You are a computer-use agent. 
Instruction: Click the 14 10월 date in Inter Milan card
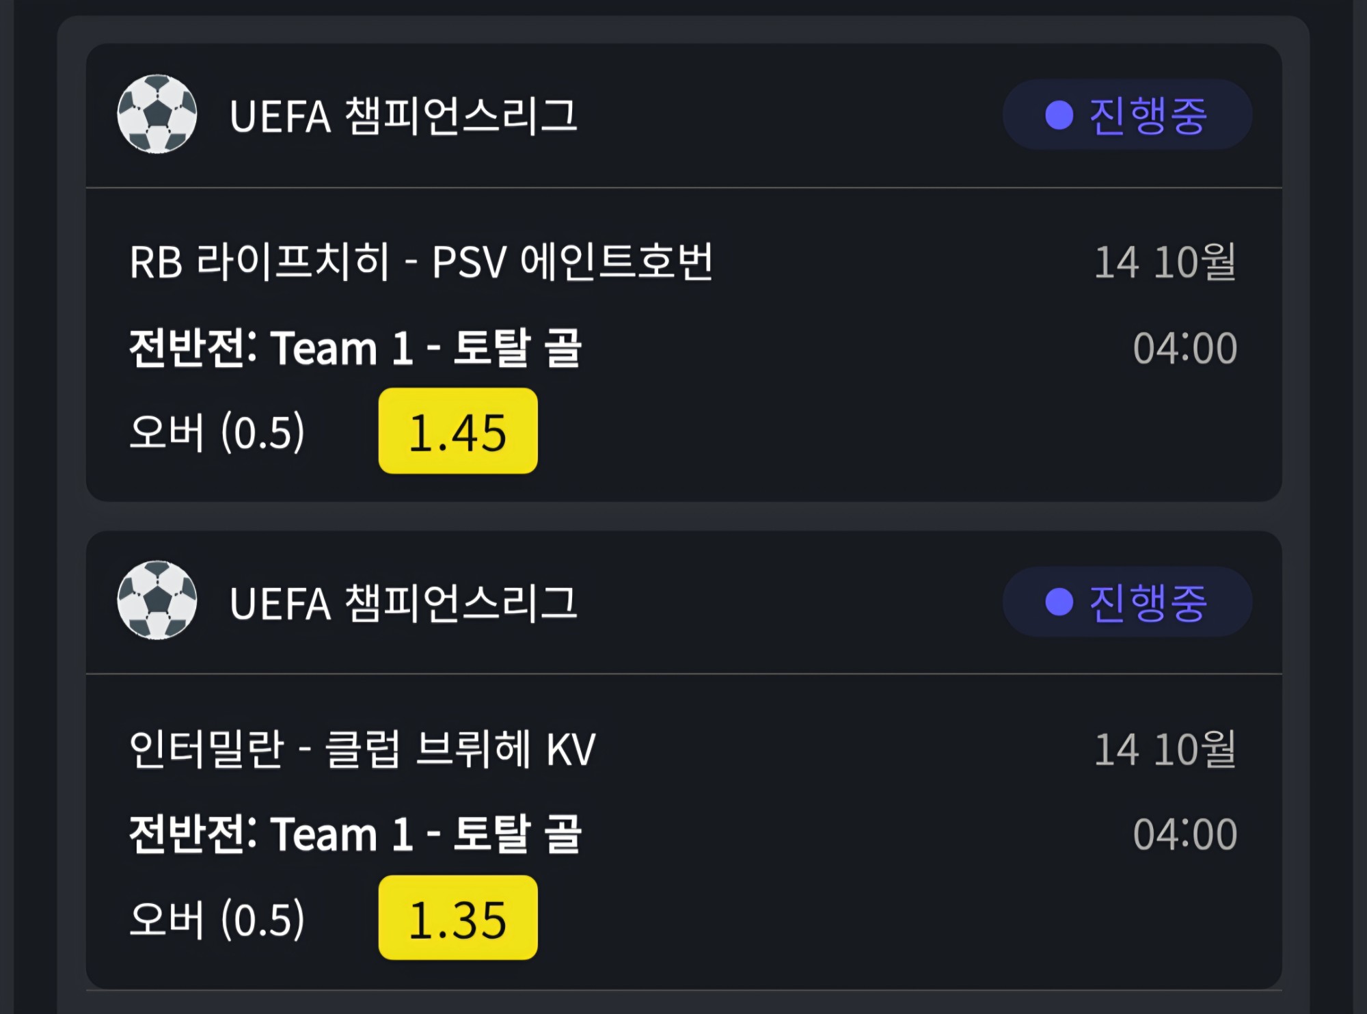tap(1165, 749)
